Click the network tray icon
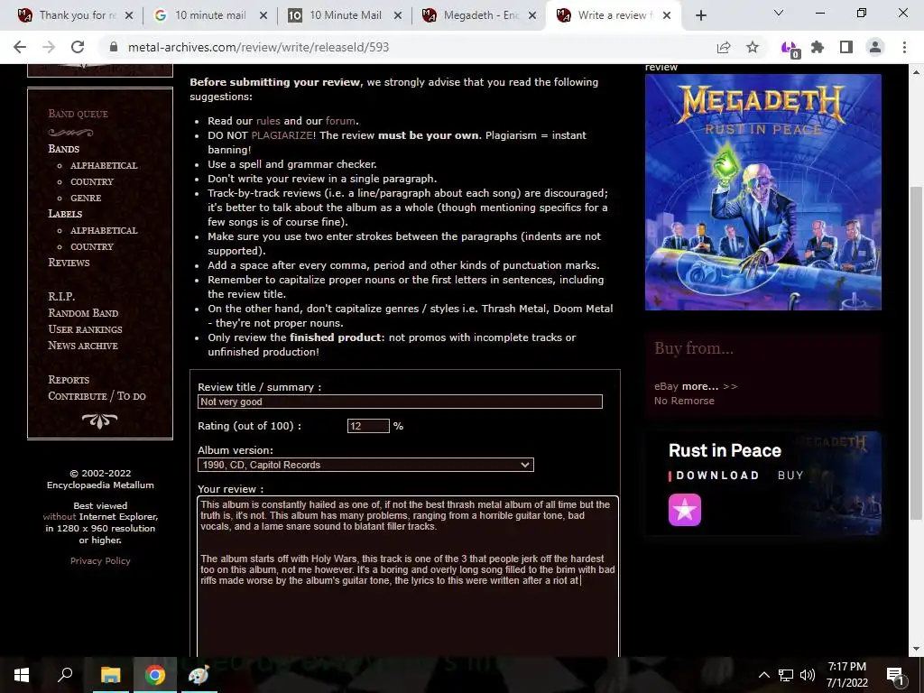This screenshot has height=693, width=924. 786,675
